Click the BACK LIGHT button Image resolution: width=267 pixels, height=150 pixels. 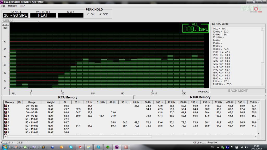(x=238, y=91)
